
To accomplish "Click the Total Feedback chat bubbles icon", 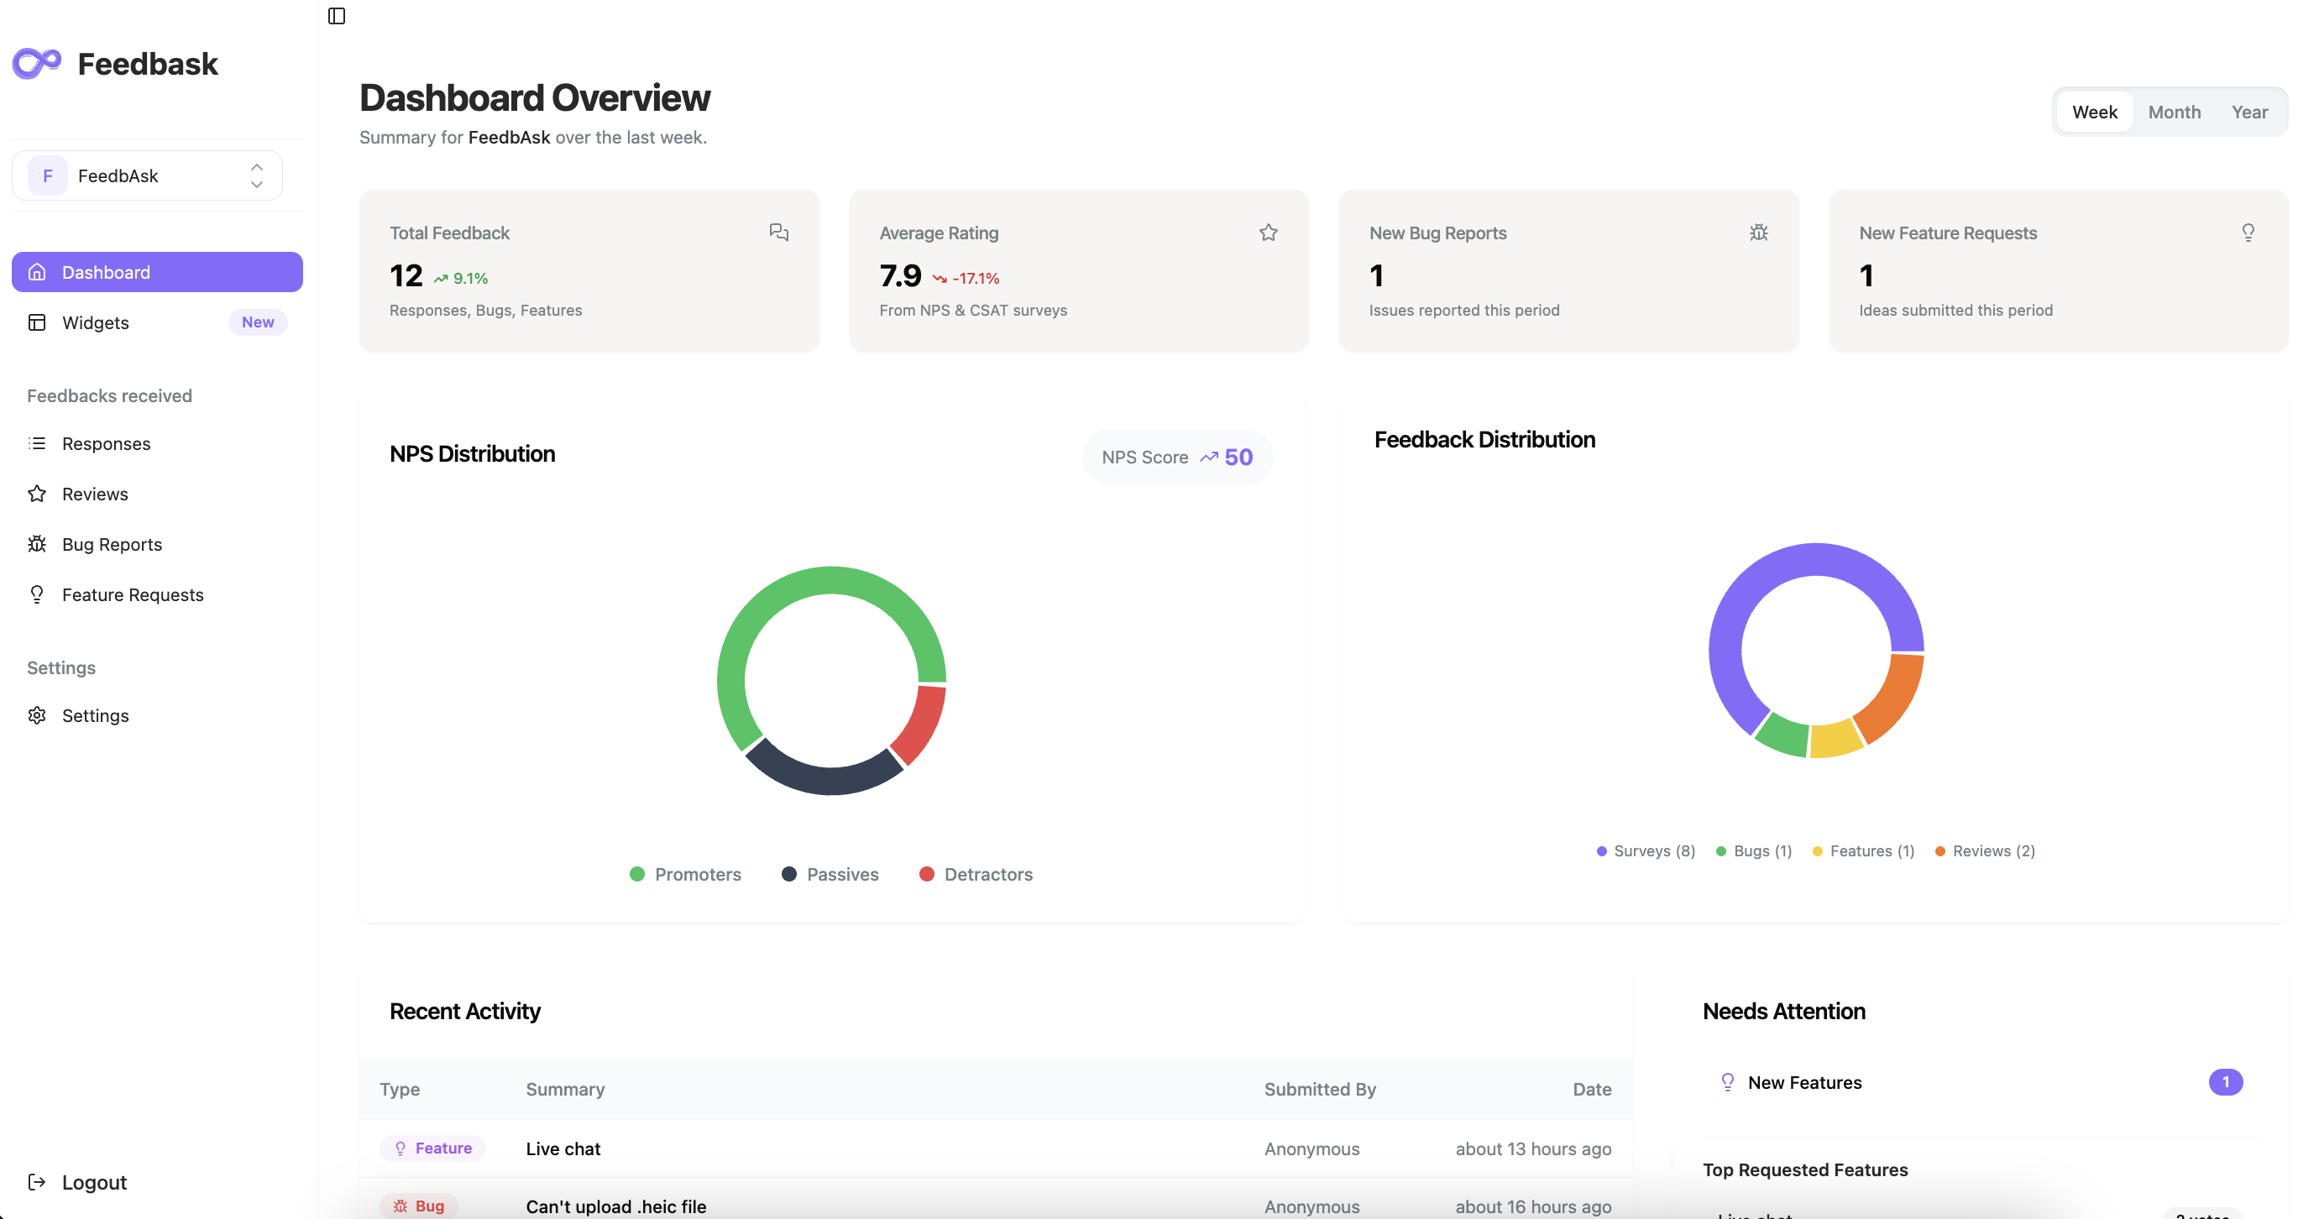I will (x=778, y=233).
